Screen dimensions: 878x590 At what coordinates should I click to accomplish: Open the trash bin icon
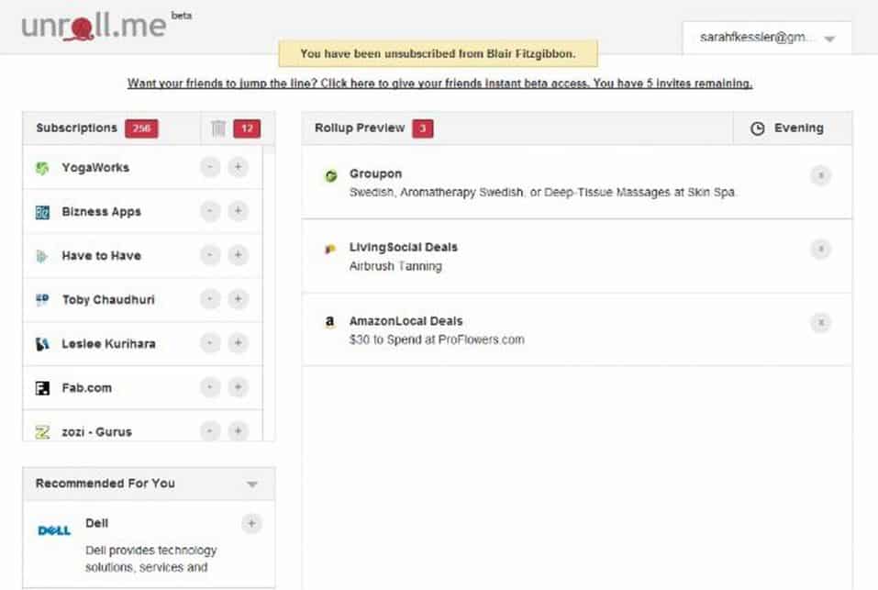coord(218,128)
